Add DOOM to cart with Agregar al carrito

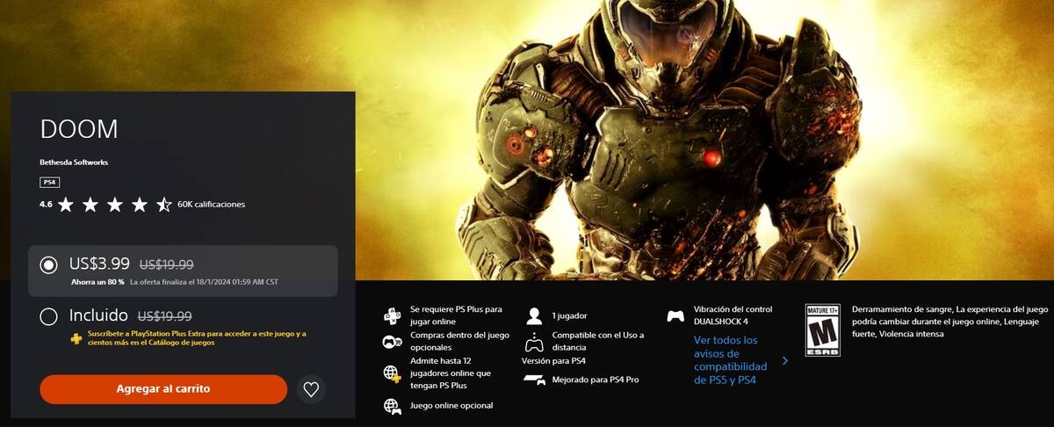click(163, 388)
